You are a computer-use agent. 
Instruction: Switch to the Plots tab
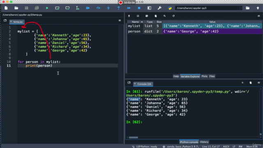pyautogui.click(x=204, y=76)
